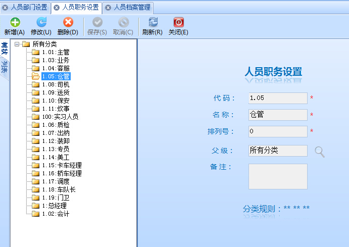The image size is (349, 247).
Task: Select tree item 1.19:门卫
Action: coord(56,197)
